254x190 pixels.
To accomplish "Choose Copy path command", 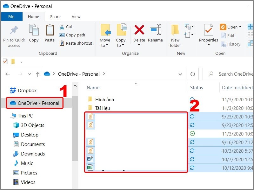I will 72,35.
